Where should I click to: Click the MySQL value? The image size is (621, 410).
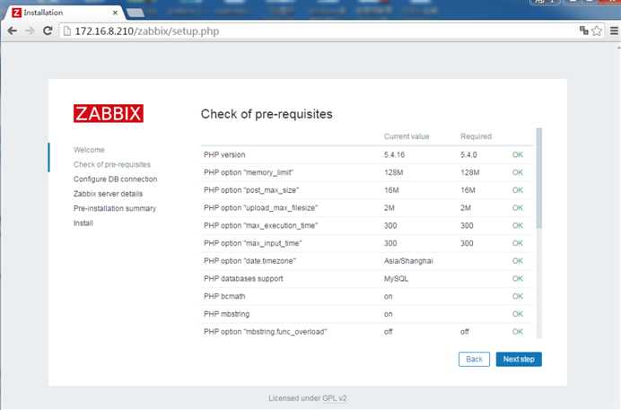point(396,278)
